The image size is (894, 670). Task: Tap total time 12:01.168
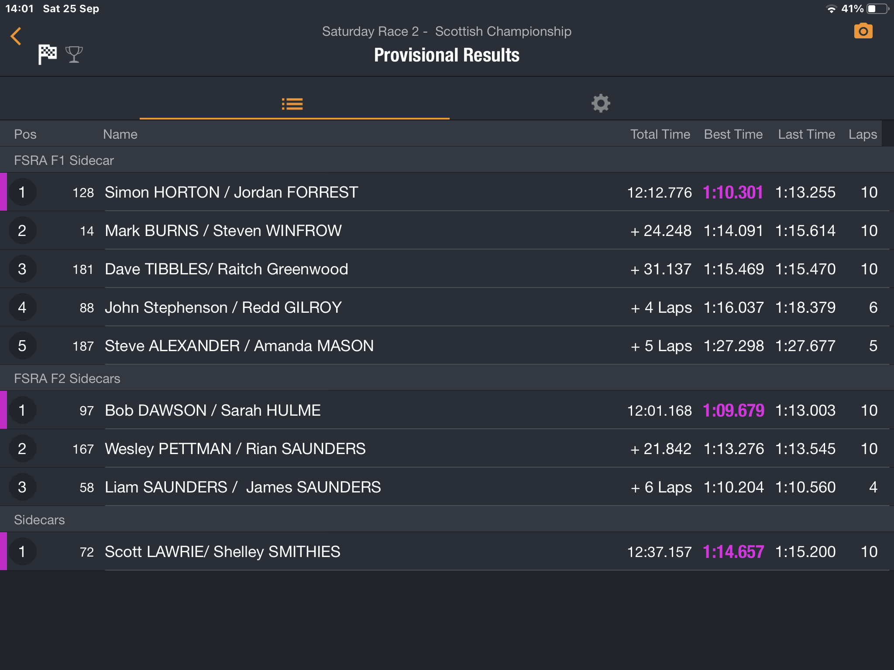click(x=659, y=410)
